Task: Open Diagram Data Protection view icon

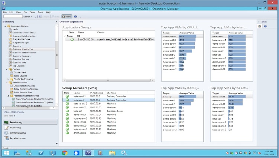Action: [x=10, y=36]
